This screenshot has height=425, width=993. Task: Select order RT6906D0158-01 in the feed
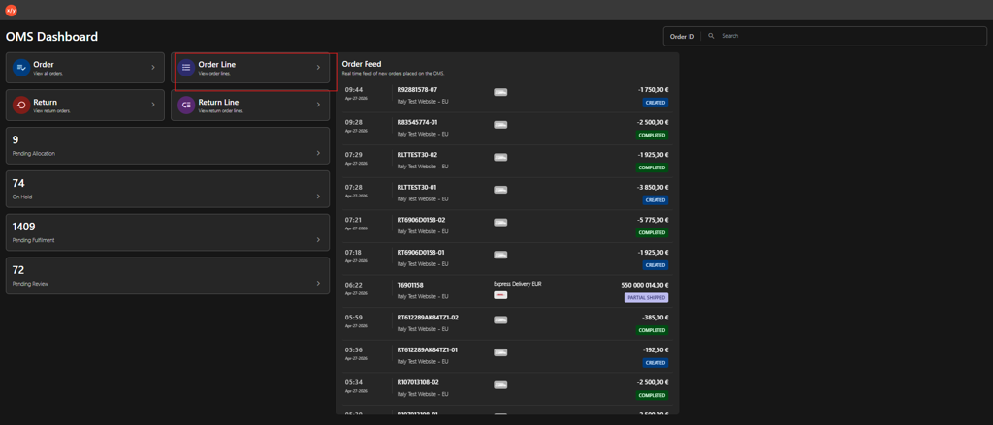click(x=421, y=252)
